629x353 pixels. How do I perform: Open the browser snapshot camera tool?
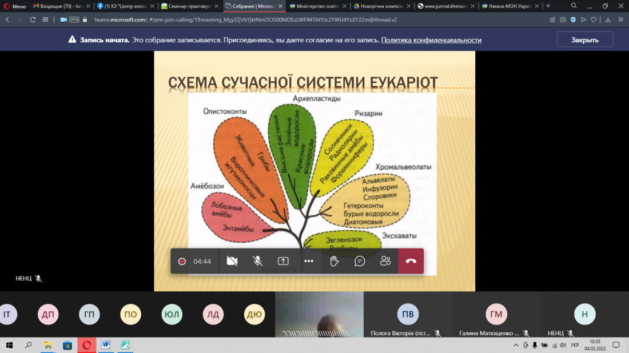click(x=563, y=19)
